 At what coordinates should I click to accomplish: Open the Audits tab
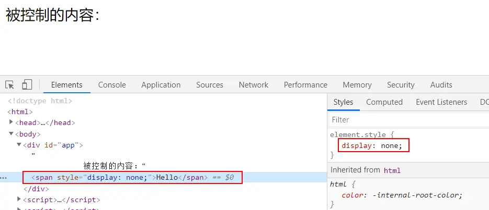coord(441,85)
